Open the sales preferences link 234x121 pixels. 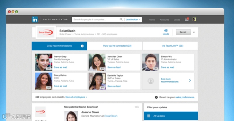[185, 97]
